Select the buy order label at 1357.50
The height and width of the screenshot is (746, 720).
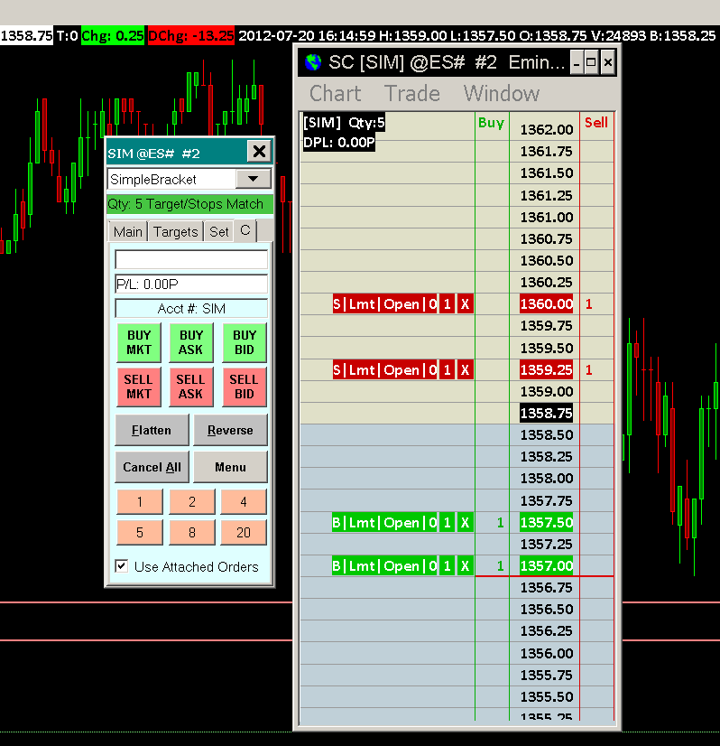(384, 523)
